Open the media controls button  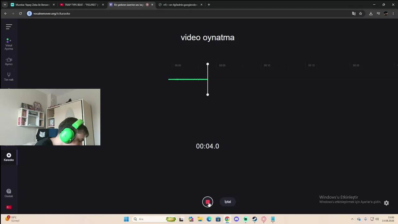tap(378, 13)
